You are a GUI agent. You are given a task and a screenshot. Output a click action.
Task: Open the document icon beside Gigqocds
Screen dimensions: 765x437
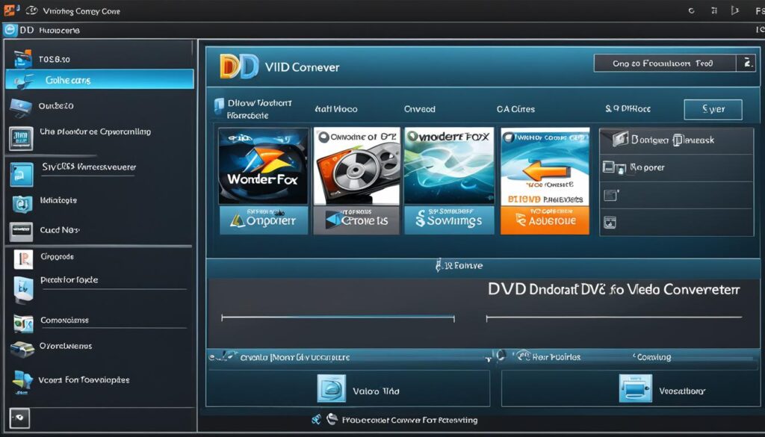(x=23, y=259)
